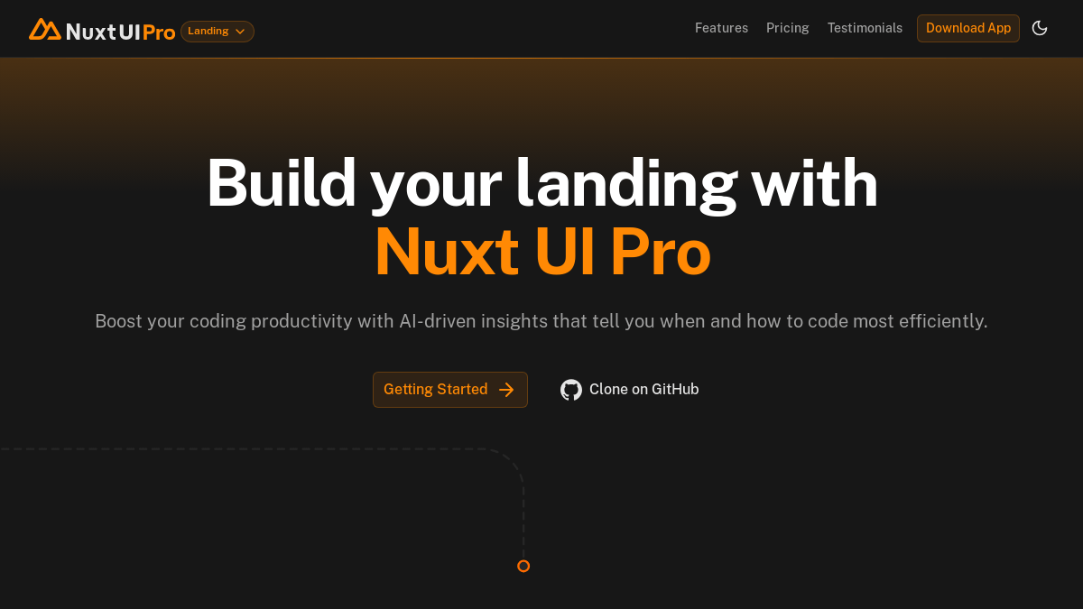Jump to Testimonials in the header
The image size is (1083, 609).
tap(865, 28)
